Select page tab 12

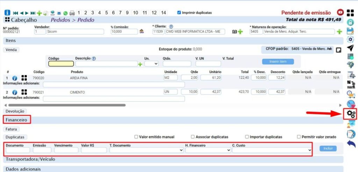(154, 13)
